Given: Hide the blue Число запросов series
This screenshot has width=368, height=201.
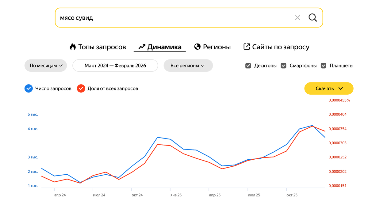Looking at the screenshot, I should click(29, 89).
